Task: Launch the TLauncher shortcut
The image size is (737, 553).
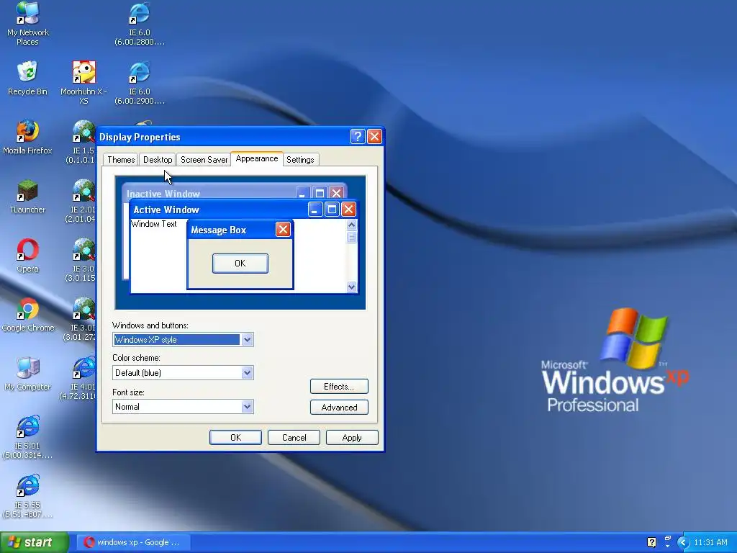Action: 28,197
